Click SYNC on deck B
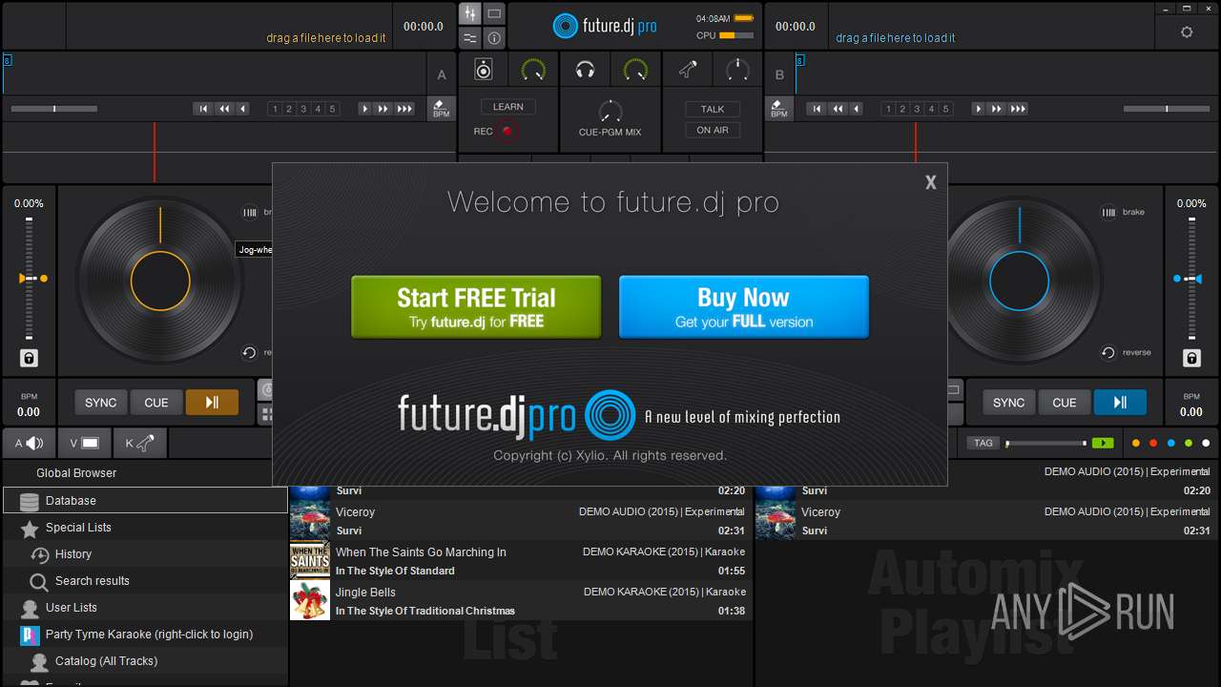This screenshot has width=1221, height=687. click(x=1008, y=403)
